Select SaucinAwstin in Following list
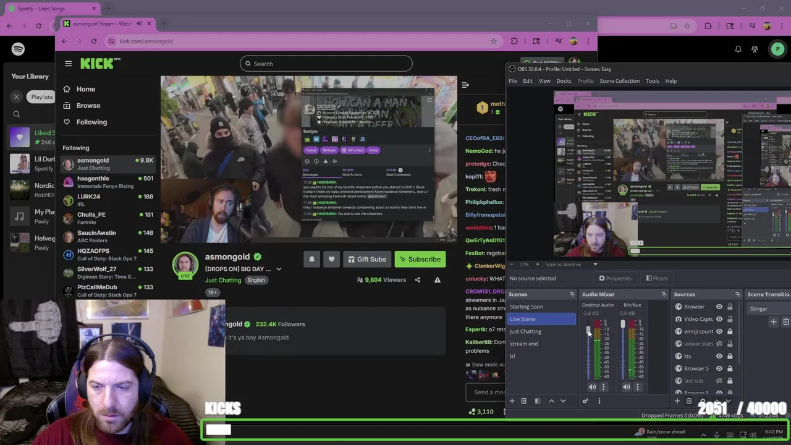Image resolution: width=791 pixels, height=445 pixels. (x=108, y=236)
